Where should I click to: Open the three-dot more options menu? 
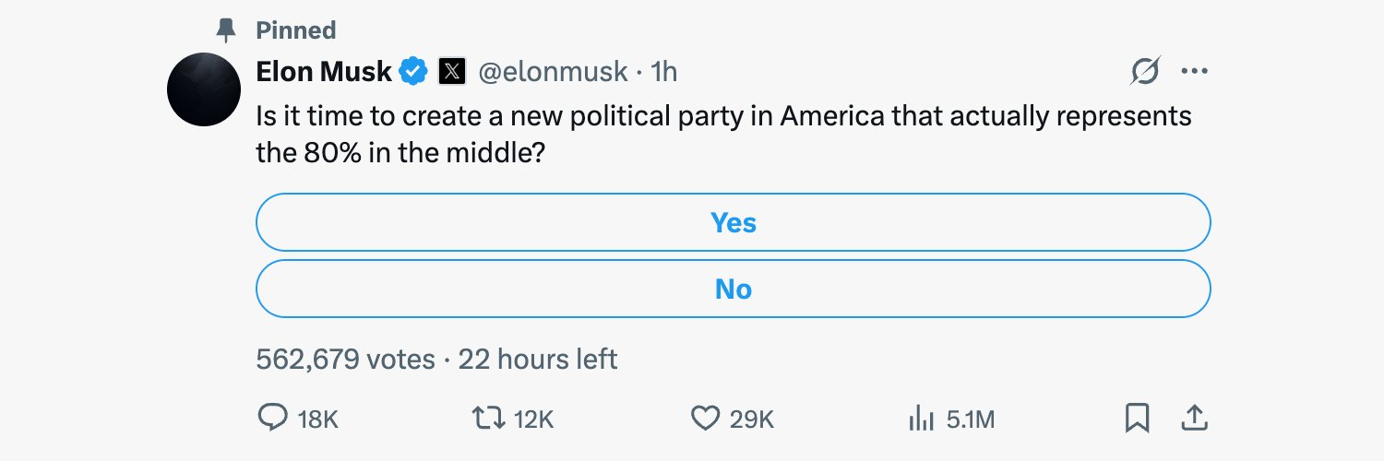[x=1195, y=71]
